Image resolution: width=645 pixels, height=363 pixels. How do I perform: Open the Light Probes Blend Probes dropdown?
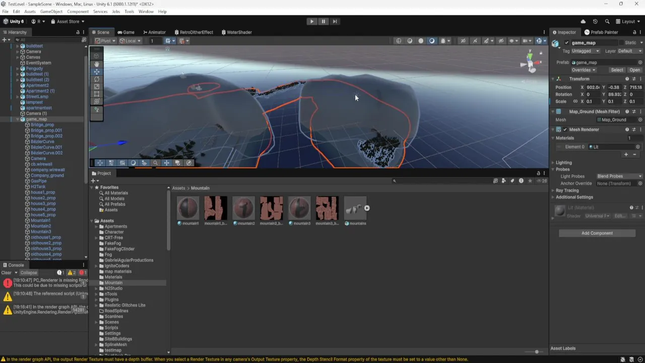click(x=619, y=176)
